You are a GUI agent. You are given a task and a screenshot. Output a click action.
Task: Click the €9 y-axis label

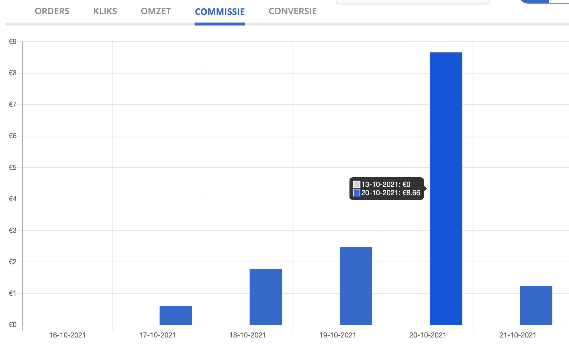(13, 42)
